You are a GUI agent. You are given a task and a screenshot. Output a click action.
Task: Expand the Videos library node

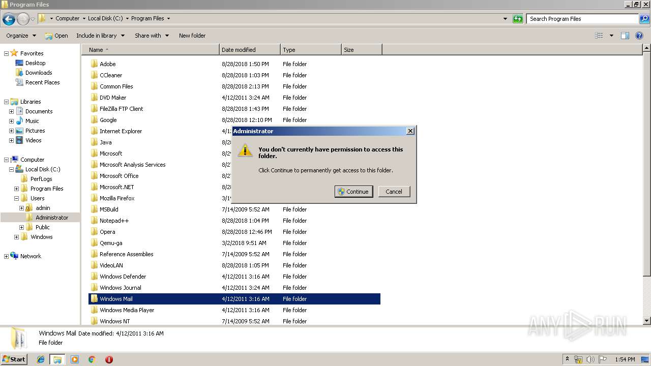coord(11,140)
